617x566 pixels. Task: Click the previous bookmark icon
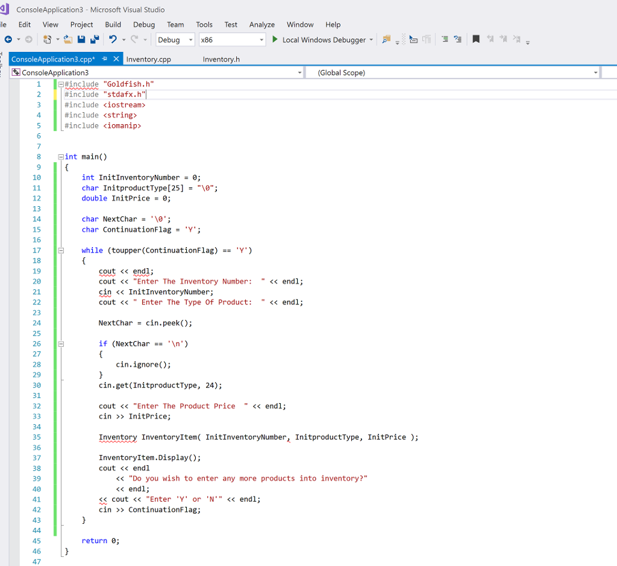490,39
